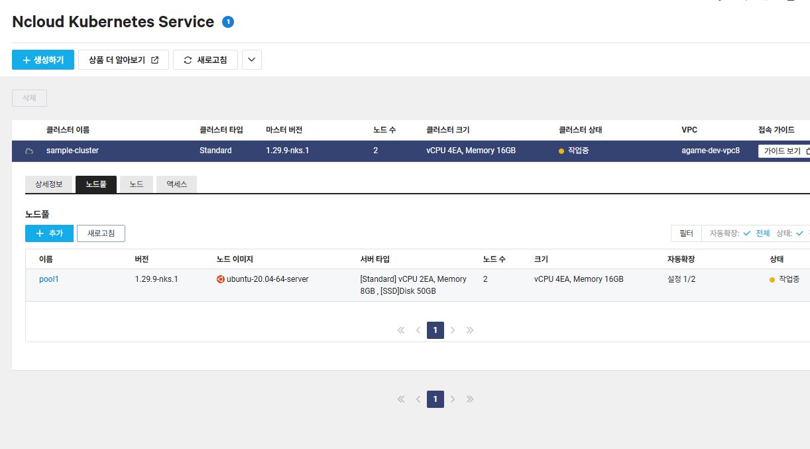This screenshot has height=449, width=810.
Task: Switch to the 상세정보 tab
Action: coord(49,184)
